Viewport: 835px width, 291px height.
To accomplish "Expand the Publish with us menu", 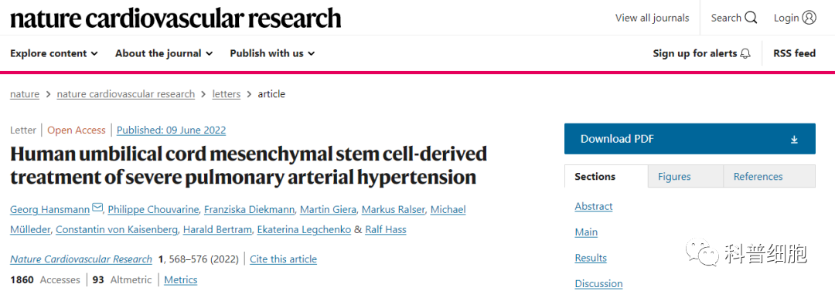I will click(272, 53).
